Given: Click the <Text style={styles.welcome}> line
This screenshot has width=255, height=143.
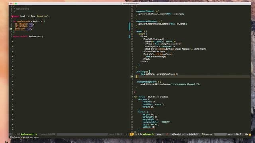Looking at the screenshot, I should coord(158,54).
